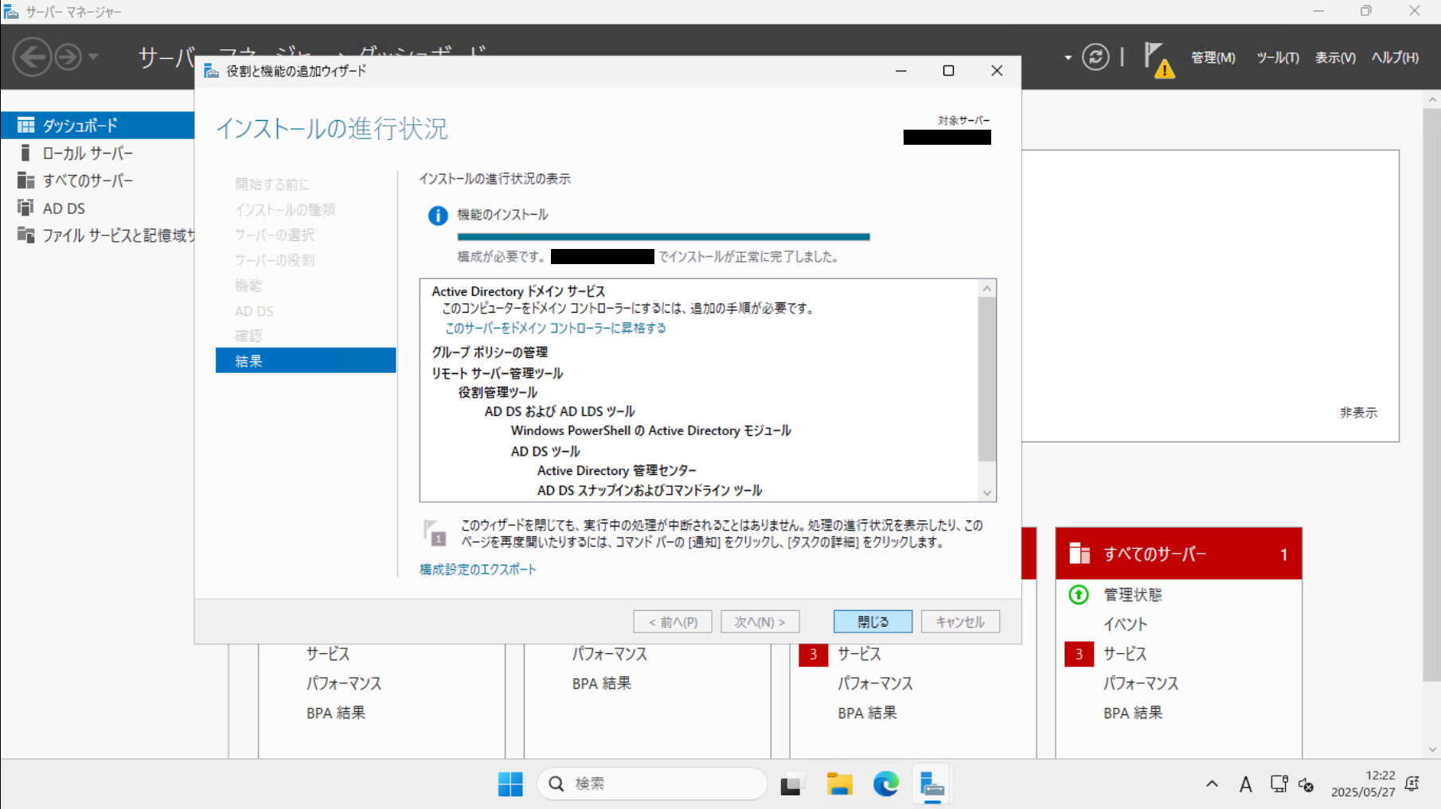1441x809 pixels.
Task: Click the forward arrow in Server Manager
Action: pos(68,57)
